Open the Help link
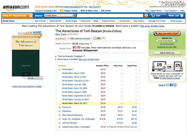The width and height of the screenshot is (187, 134). pos(182,11)
